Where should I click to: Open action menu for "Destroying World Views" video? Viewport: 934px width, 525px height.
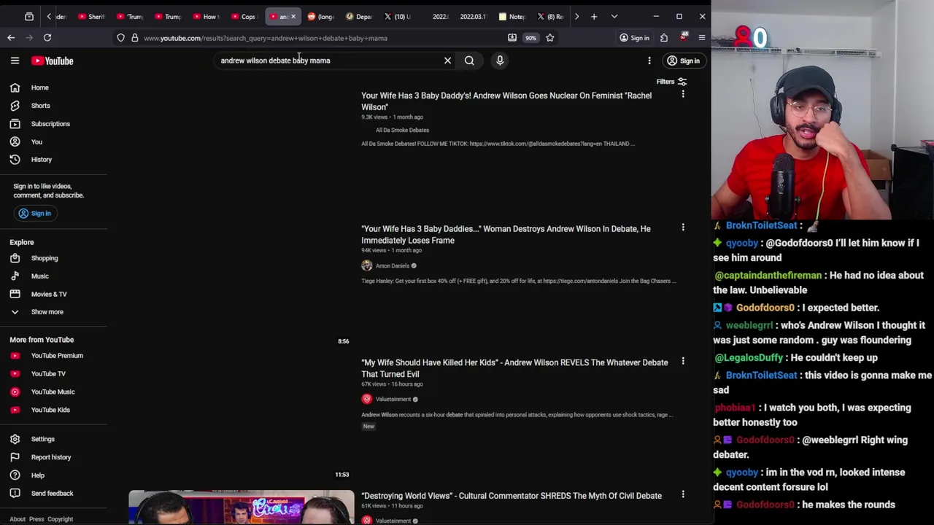pos(683,494)
